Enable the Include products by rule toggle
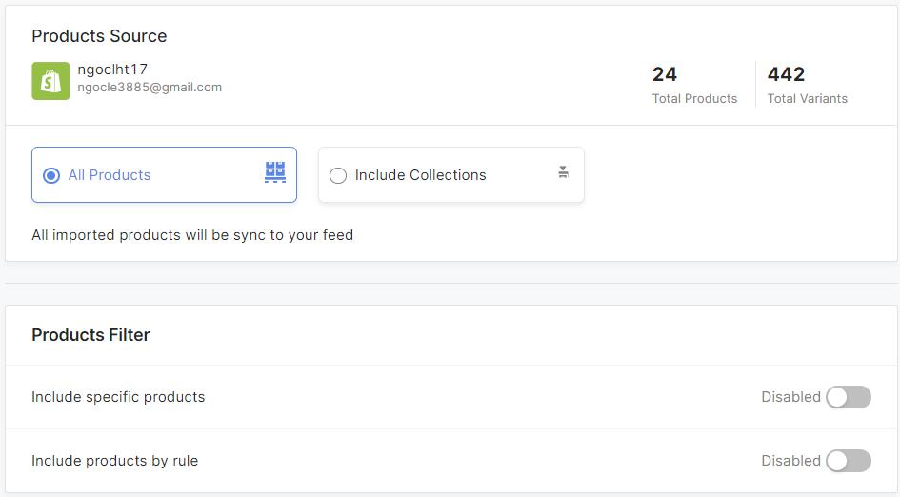 849,461
